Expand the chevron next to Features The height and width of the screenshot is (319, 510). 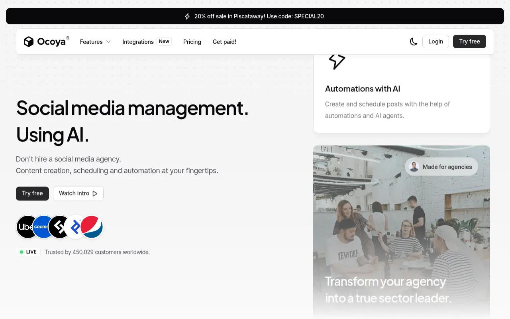tap(108, 42)
